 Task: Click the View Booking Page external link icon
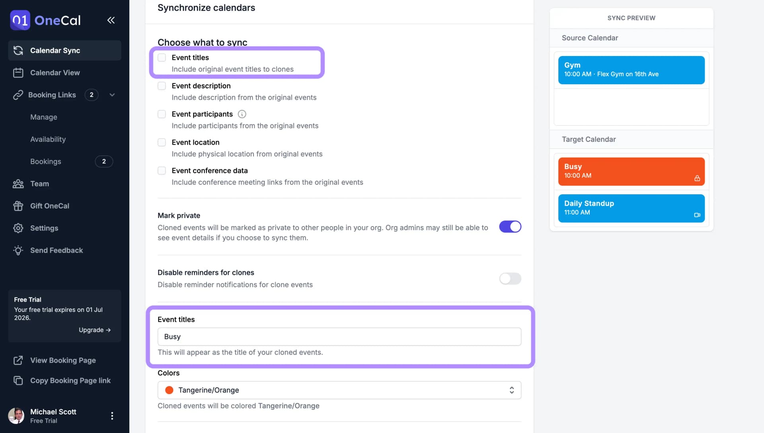pos(18,361)
